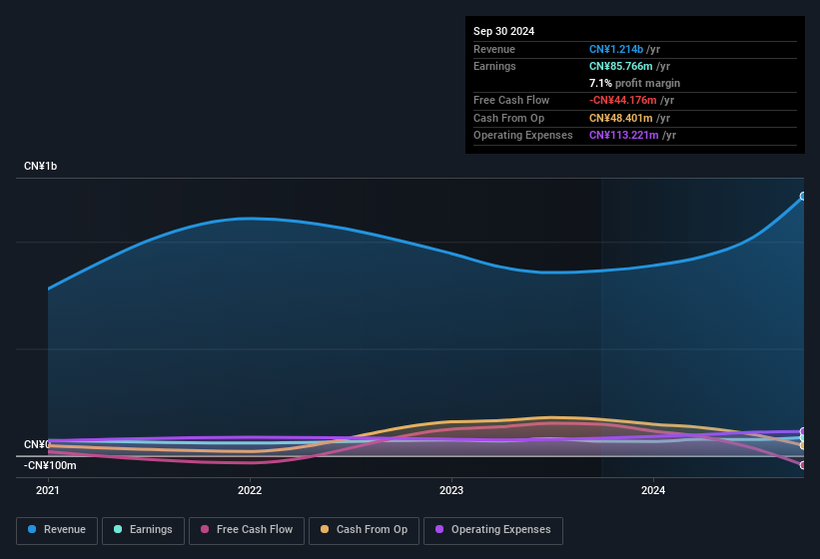Viewport: 820px width, 559px height.
Task: Click the Free Cash Flow endpoint marker
Action: point(803,465)
